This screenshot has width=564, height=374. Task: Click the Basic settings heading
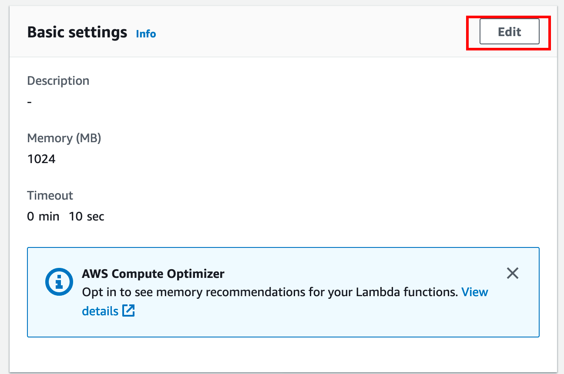pos(77,32)
